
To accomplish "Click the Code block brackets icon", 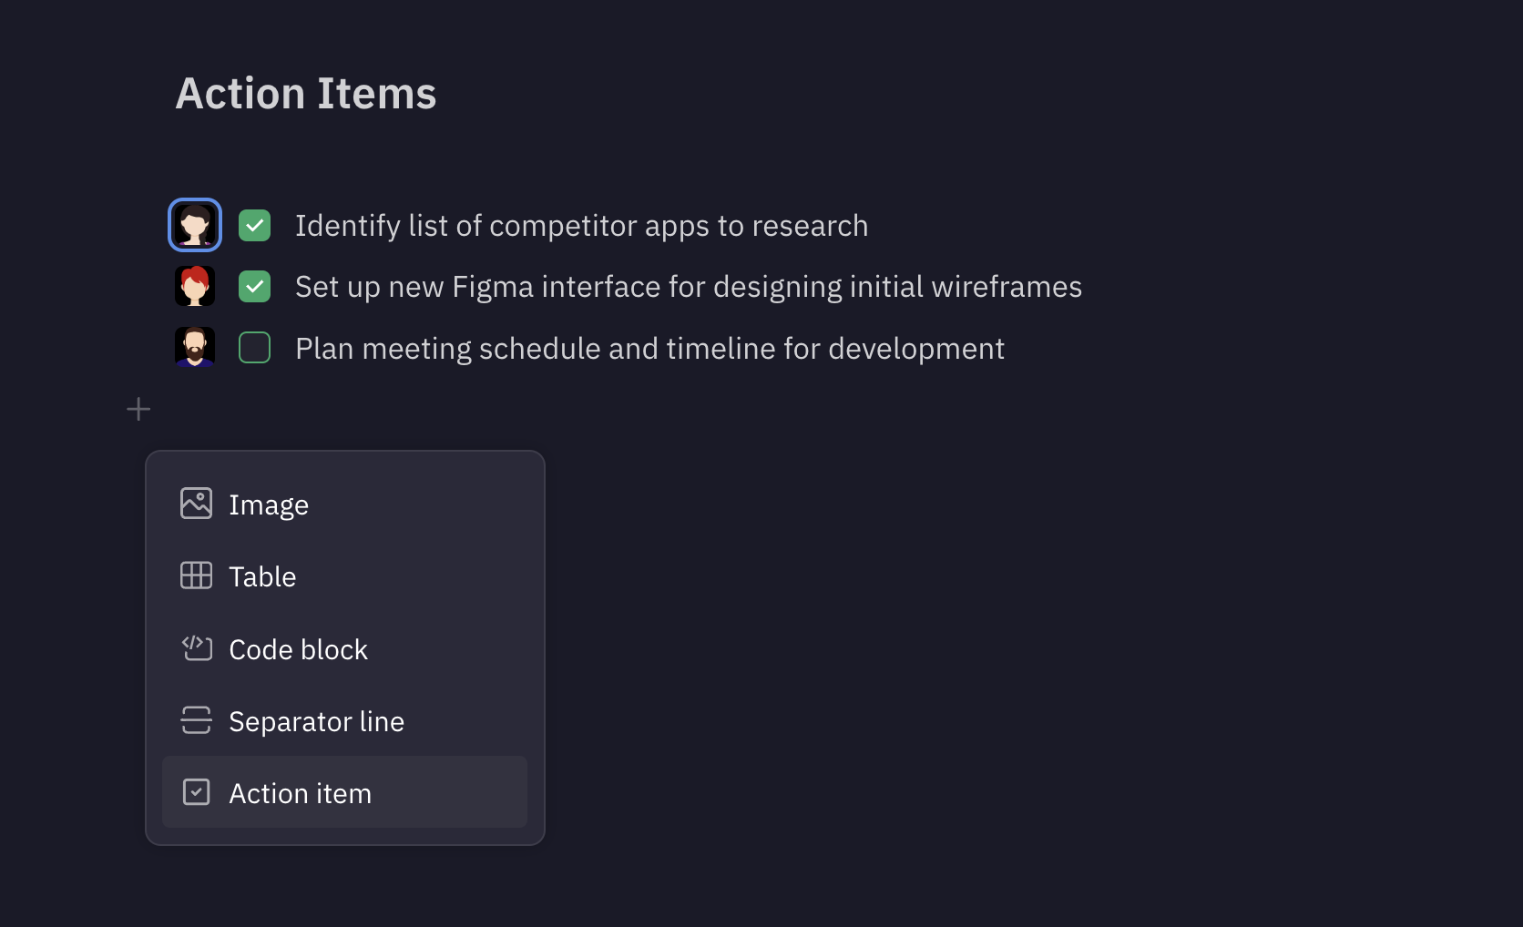I will (196, 648).
